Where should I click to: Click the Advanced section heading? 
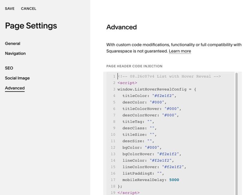[x=121, y=27]
